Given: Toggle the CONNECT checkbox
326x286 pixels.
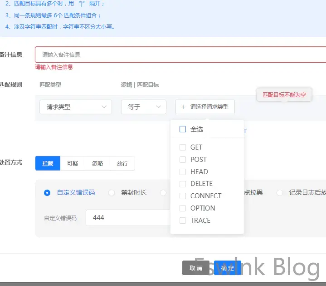Looking at the screenshot, I should [183, 196].
